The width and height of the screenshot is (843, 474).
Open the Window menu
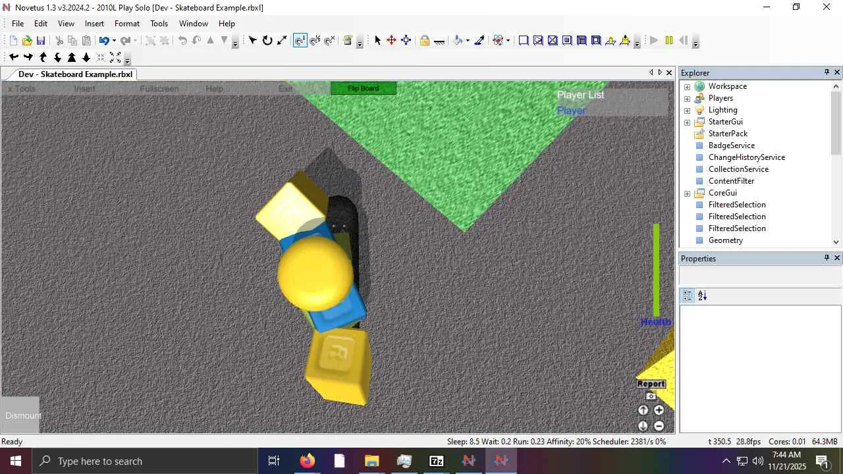(194, 23)
